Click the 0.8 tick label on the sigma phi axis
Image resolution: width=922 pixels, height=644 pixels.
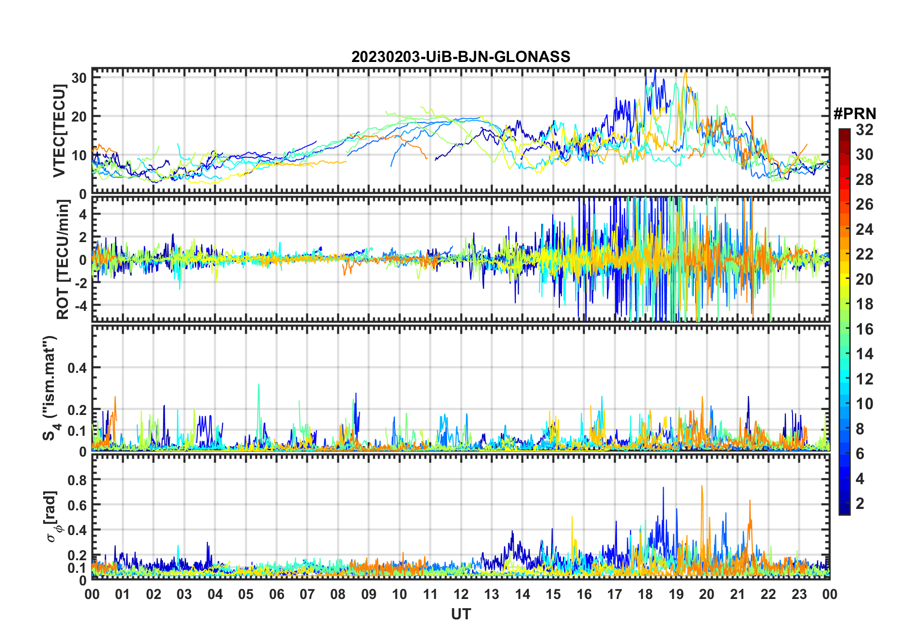tap(77, 480)
